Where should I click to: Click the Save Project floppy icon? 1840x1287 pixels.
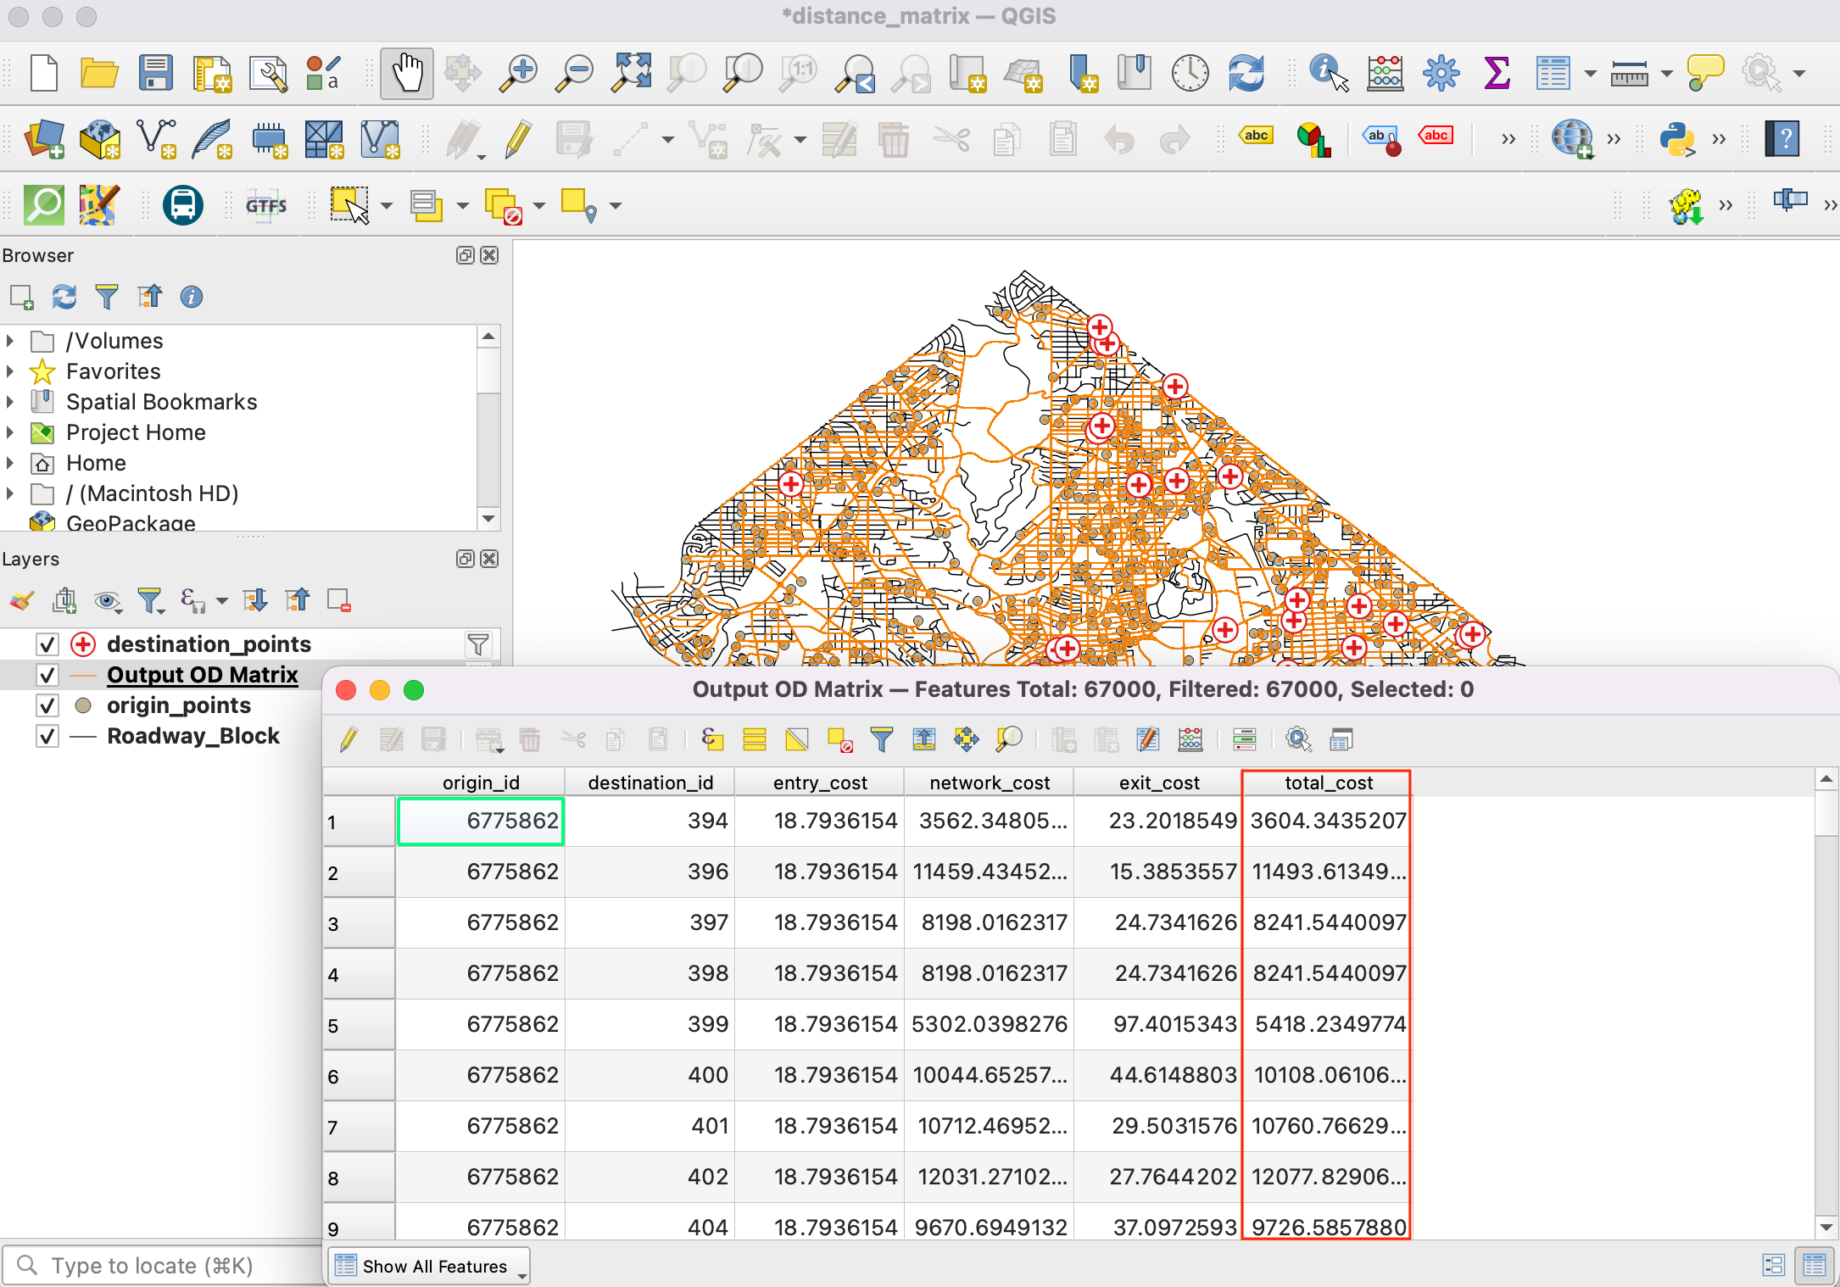pyautogui.click(x=156, y=74)
